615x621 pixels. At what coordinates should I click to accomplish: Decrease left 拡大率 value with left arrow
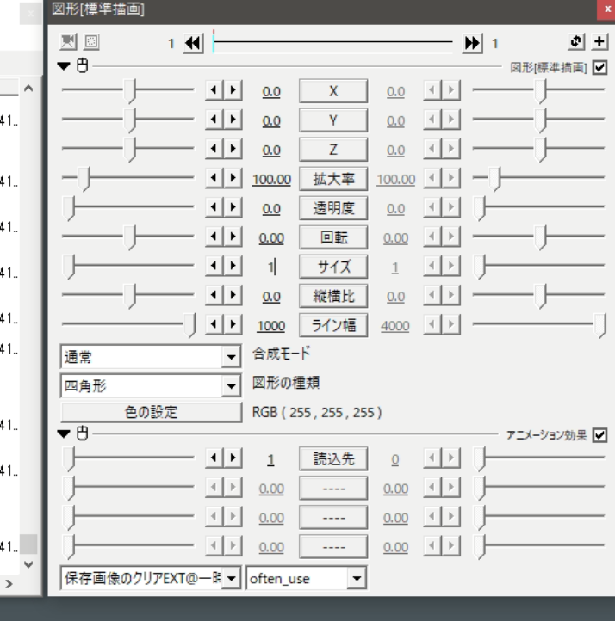(x=214, y=178)
